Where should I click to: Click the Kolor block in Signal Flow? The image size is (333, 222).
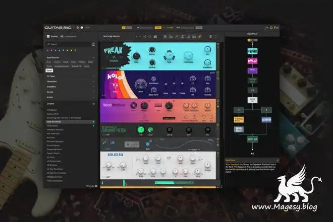(x=252, y=61)
